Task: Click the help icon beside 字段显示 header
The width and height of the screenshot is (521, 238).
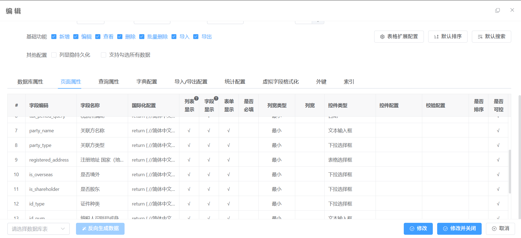Action: coord(216,98)
